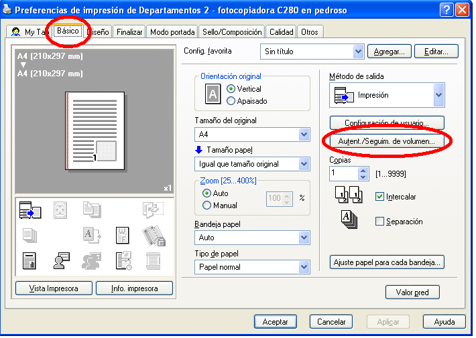
Task: Select the Básico tab
Action: (x=68, y=31)
